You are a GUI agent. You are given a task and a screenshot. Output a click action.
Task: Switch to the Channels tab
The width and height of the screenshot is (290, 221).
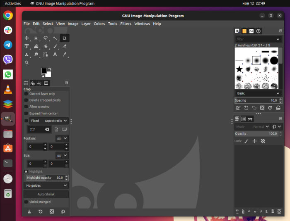[x=244, y=119]
